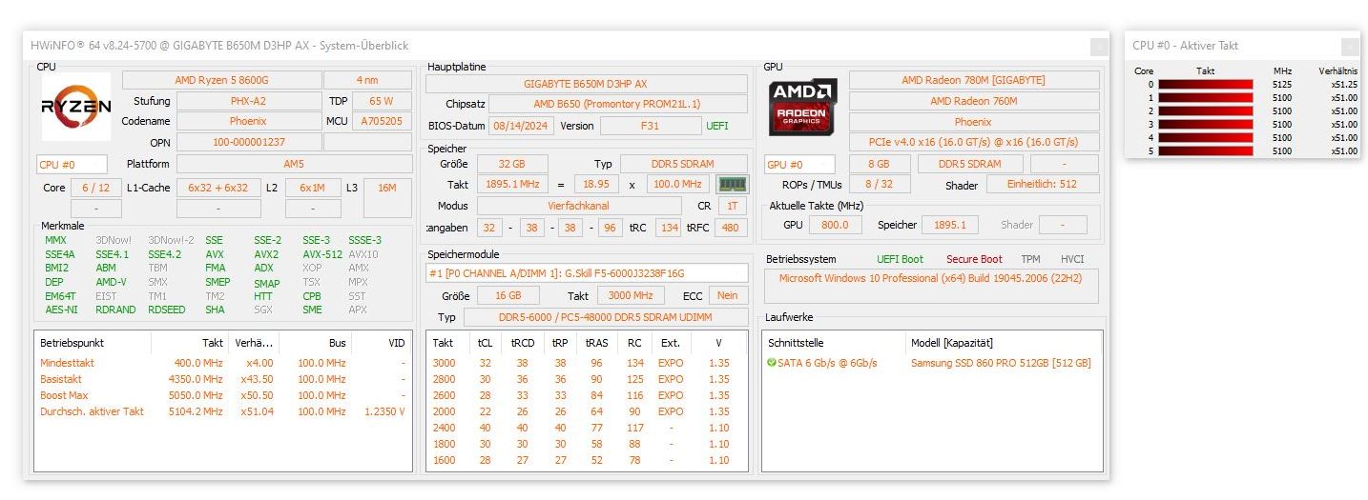
Task: Click the F31 BIOS version field
Action: tap(652, 126)
